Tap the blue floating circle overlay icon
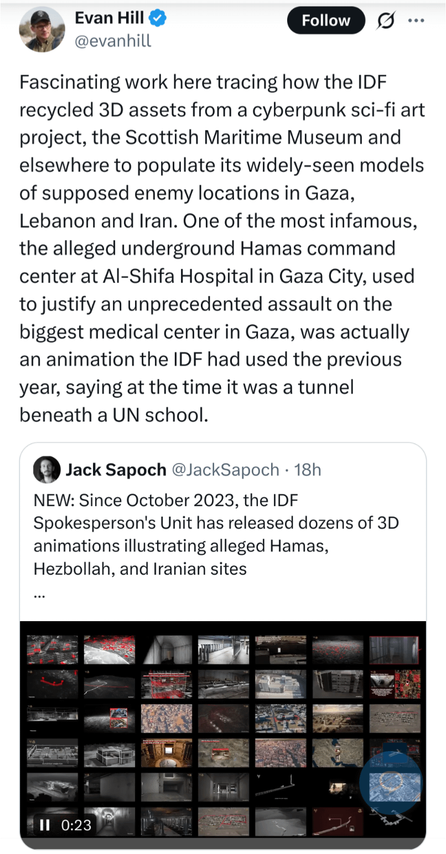Viewport: 446px width, 854px height. coord(391,782)
